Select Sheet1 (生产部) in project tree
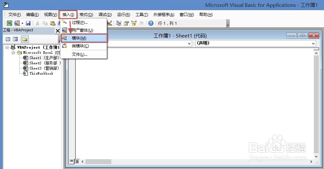This screenshot has height=169, width=324. click(44, 58)
